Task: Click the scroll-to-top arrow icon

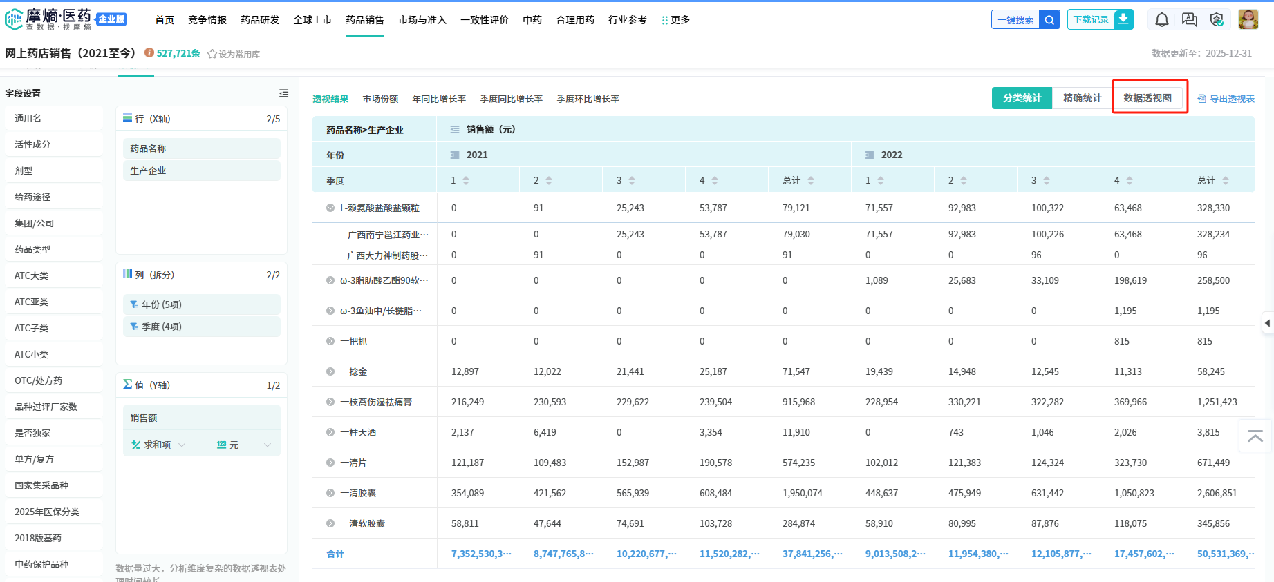Action: [1255, 436]
